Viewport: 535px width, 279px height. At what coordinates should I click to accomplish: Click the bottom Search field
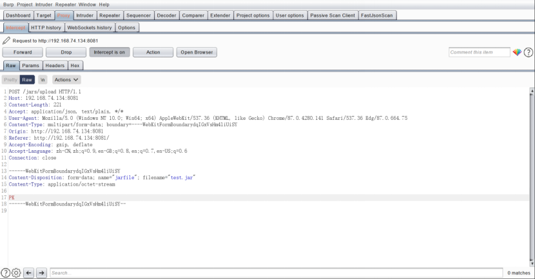click(x=277, y=273)
